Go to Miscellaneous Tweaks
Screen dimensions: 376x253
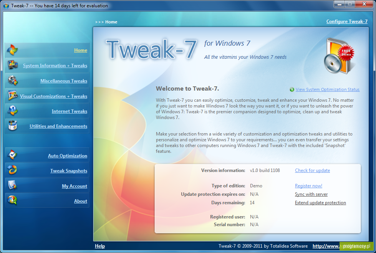point(64,81)
